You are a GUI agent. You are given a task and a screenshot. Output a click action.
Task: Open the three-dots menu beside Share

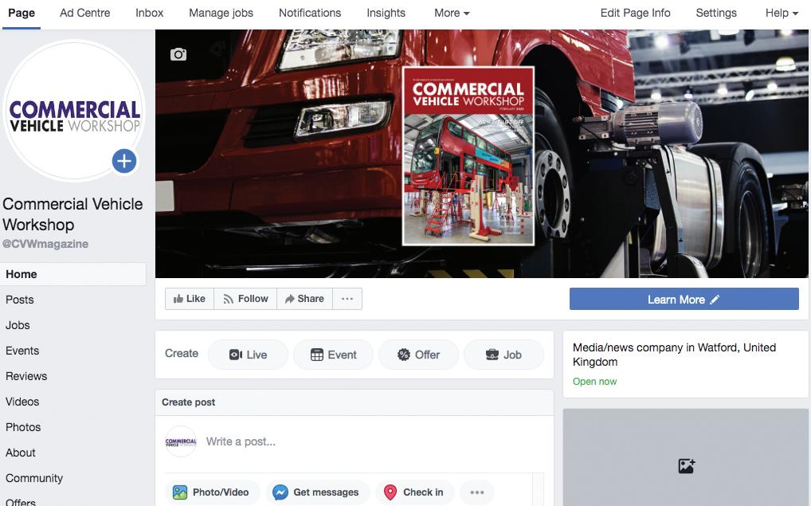(x=347, y=299)
